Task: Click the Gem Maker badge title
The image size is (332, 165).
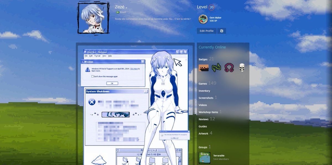Action: (216, 18)
